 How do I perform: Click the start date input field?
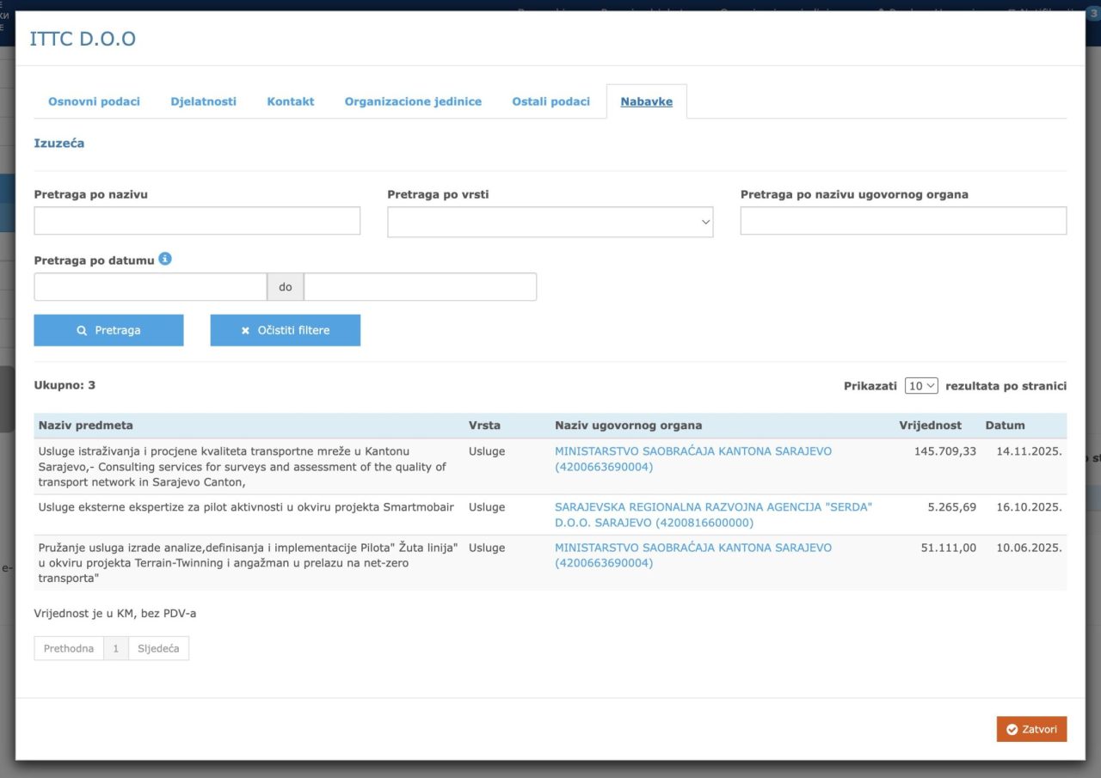pos(151,287)
